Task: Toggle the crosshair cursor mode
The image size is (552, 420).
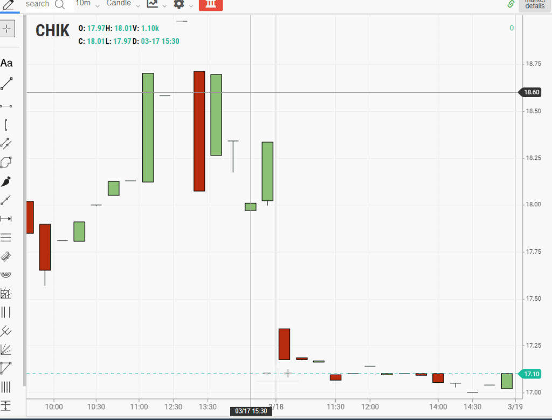Action: click(x=7, y=29)
